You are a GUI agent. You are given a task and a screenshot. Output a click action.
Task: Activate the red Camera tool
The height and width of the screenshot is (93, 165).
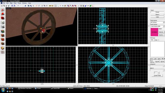(x=3, y=18)
